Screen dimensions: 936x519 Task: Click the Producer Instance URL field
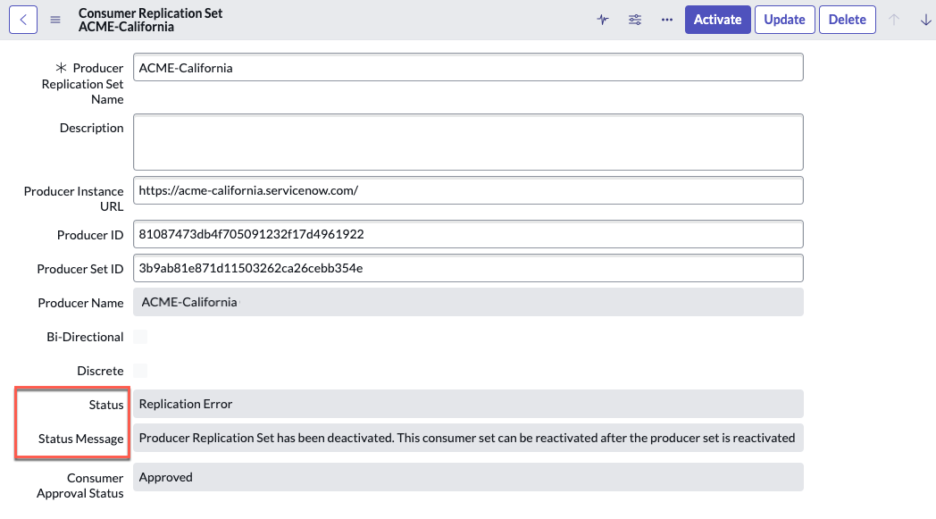click(468, 190)
